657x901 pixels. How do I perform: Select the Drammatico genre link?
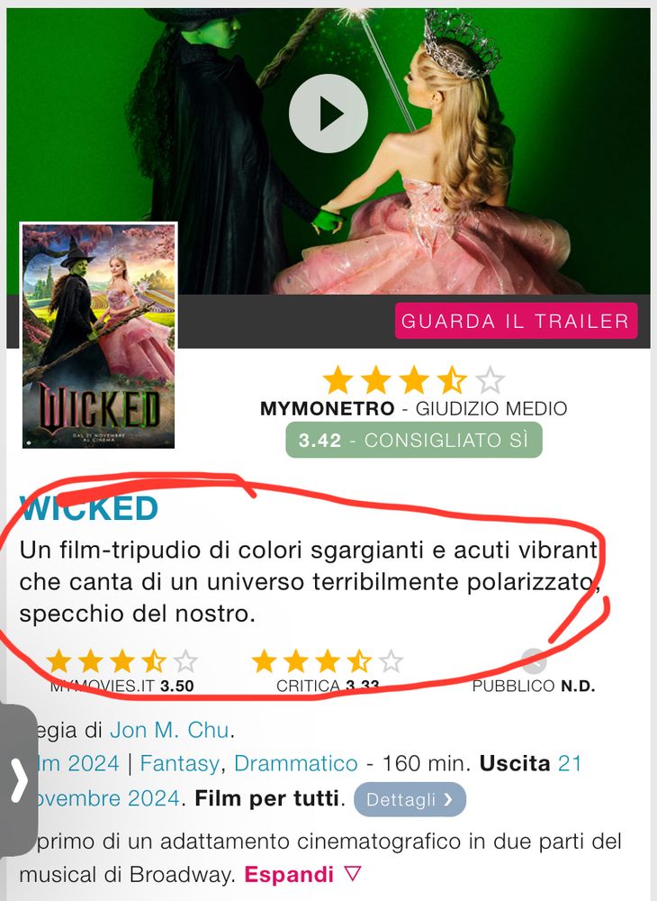coord(296,764)
